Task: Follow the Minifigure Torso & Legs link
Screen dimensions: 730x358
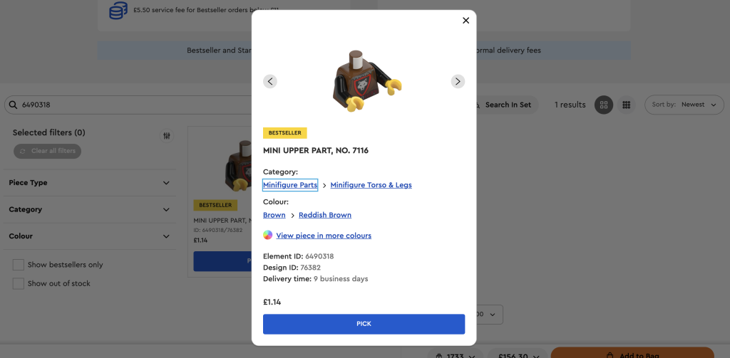Action: [x=371, y=185]
